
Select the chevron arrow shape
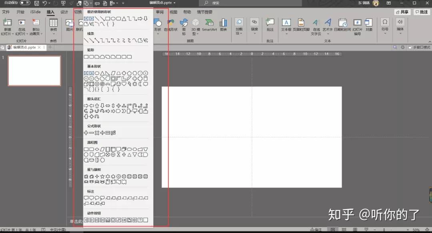click(x=124, y=111)
